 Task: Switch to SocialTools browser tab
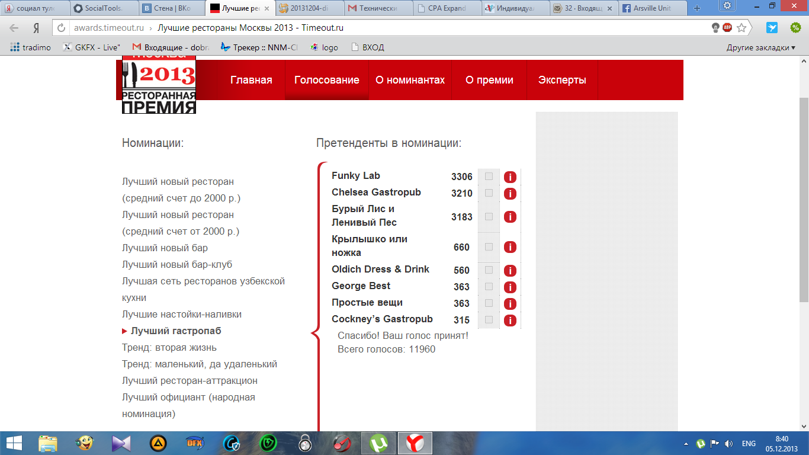(x=104, y=8)
